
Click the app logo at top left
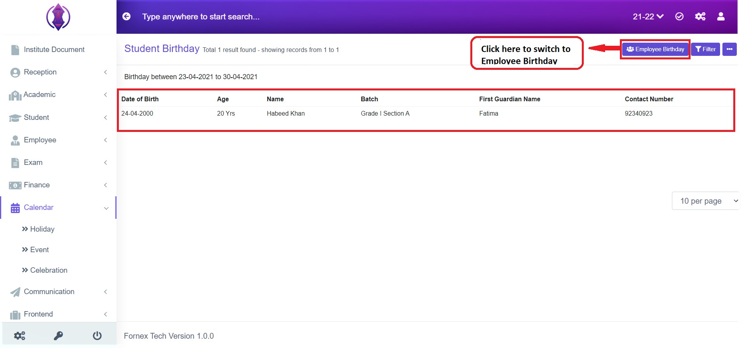click(x=58, y=17)
